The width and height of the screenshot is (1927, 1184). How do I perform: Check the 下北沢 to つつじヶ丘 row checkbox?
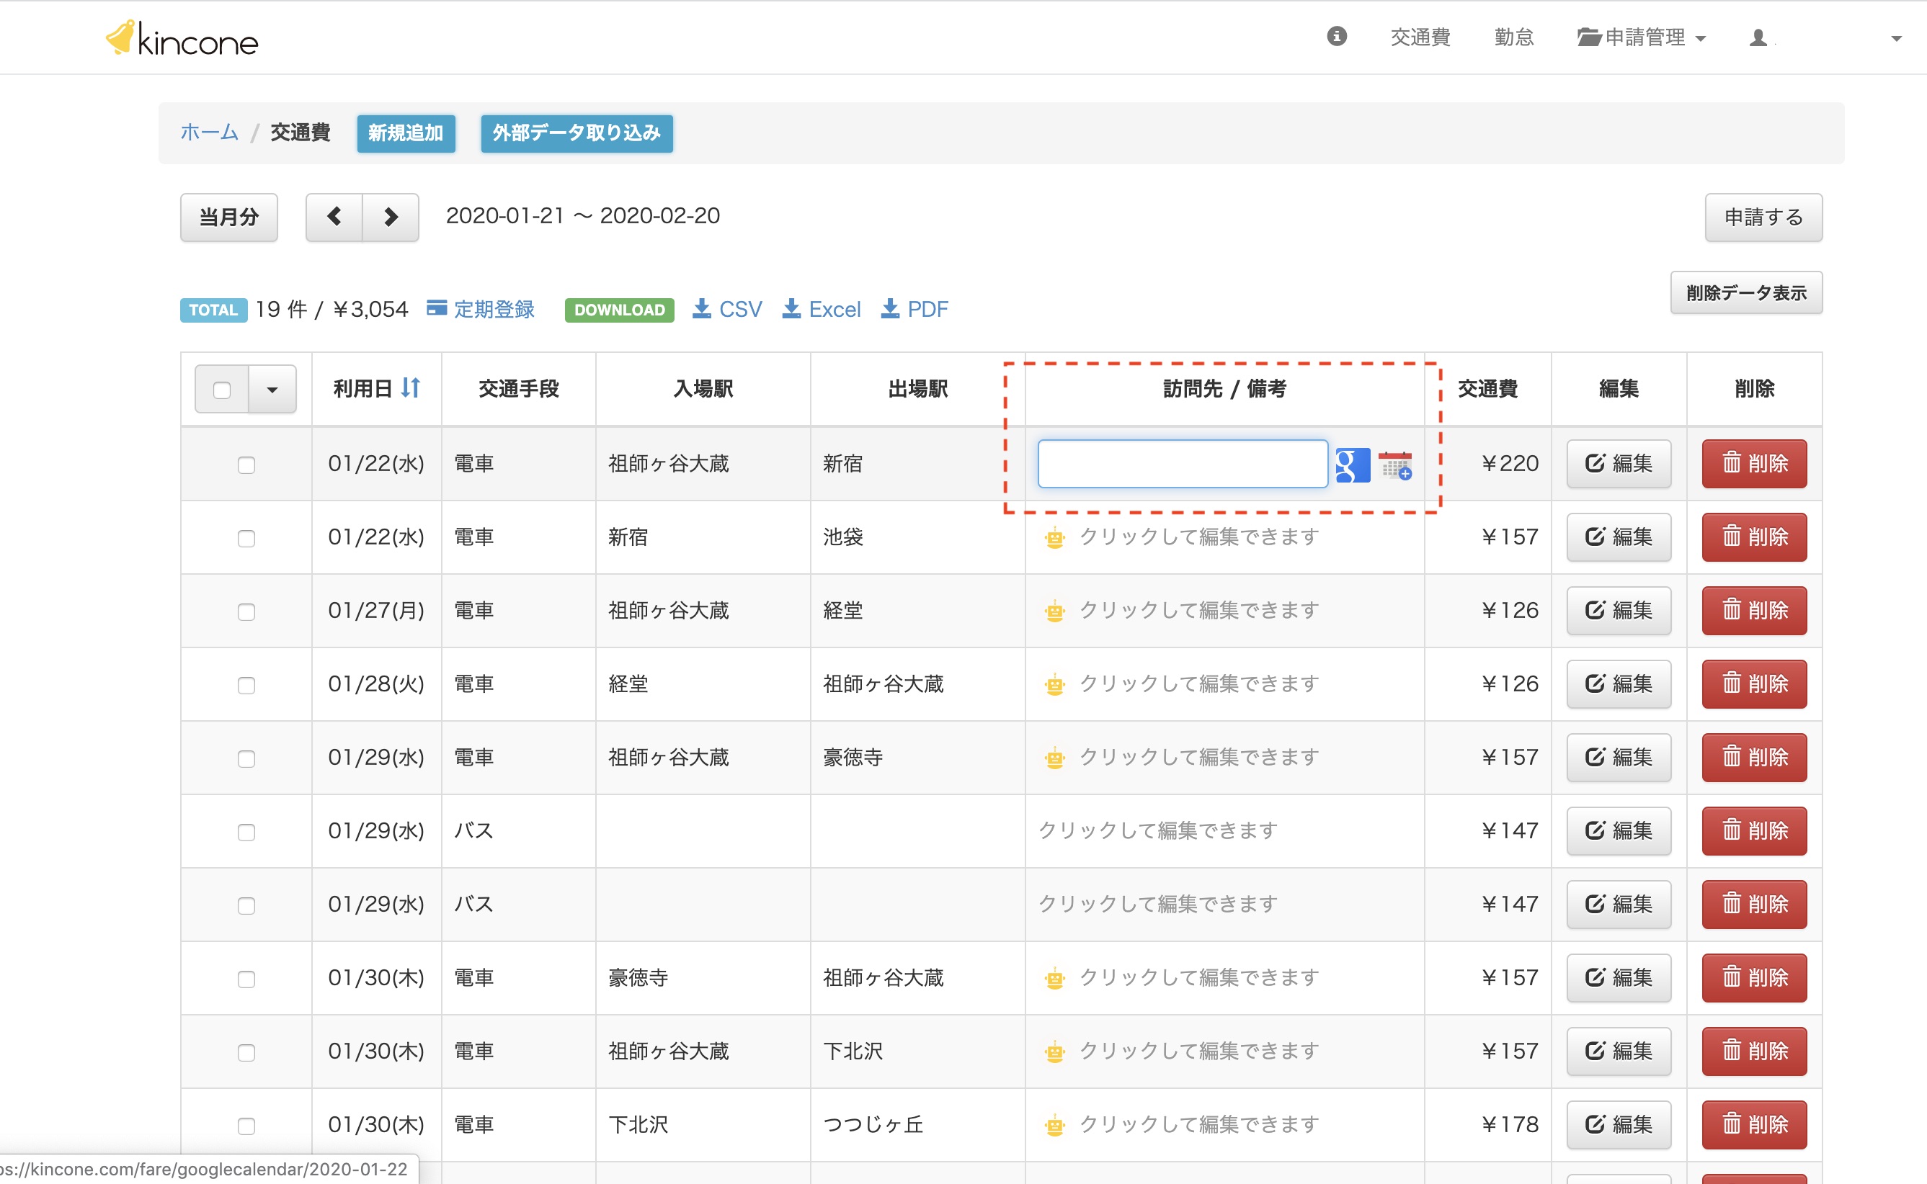point(246,1126)
